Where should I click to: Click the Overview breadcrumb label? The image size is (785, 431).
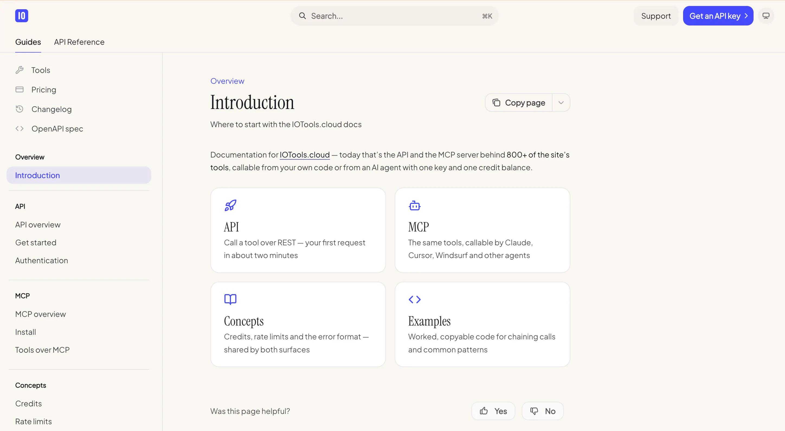coord(227,81)
